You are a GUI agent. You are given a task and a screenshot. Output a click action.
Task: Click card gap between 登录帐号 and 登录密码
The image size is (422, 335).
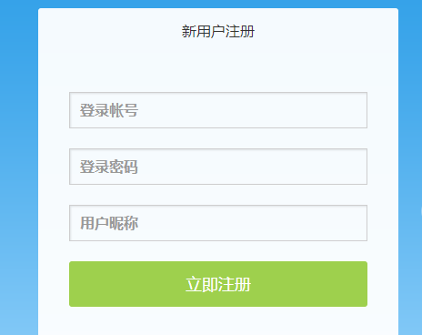tap(218, 138)
